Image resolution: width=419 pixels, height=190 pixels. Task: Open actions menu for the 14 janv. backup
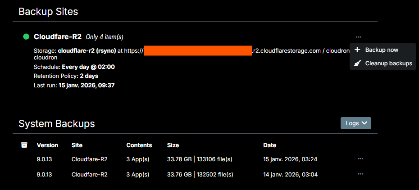[x=360, y=174]
